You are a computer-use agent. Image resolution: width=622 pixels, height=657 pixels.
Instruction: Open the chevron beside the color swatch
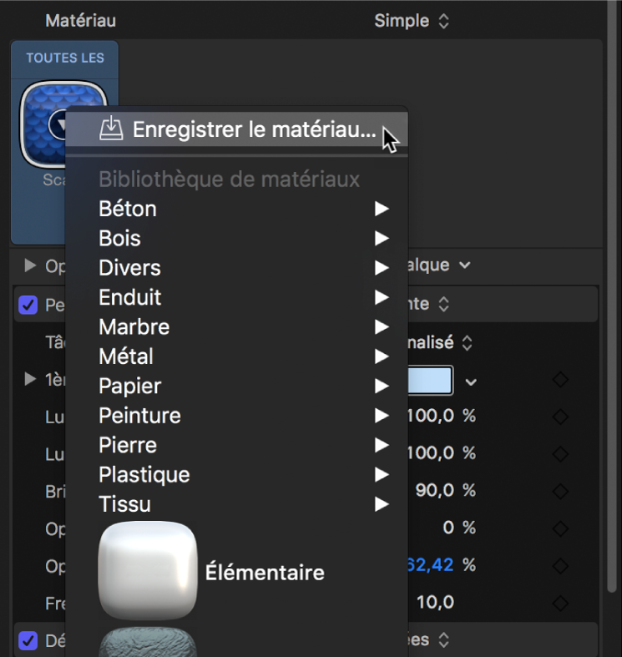pos(471,382)
